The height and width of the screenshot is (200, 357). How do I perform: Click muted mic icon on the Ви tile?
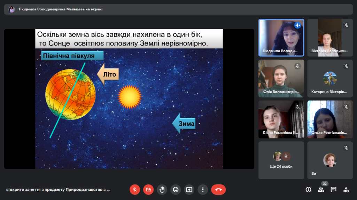coord(346,148)
